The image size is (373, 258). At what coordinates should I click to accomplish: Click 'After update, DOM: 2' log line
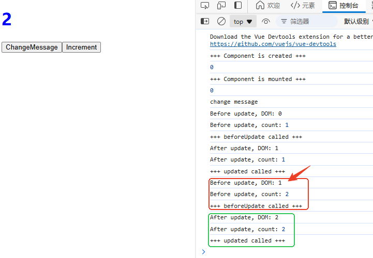pos(244,218)
